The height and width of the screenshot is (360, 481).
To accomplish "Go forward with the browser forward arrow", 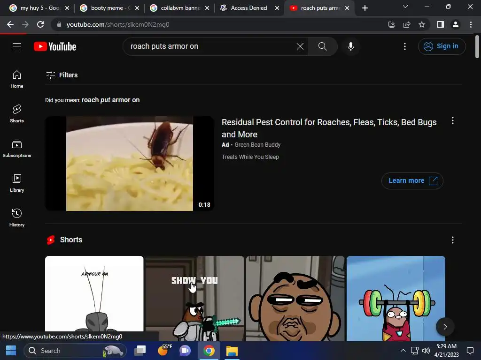I will point(25,24).
